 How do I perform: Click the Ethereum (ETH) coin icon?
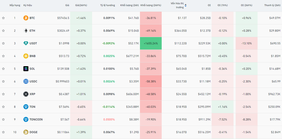click(x=26, y=31)
